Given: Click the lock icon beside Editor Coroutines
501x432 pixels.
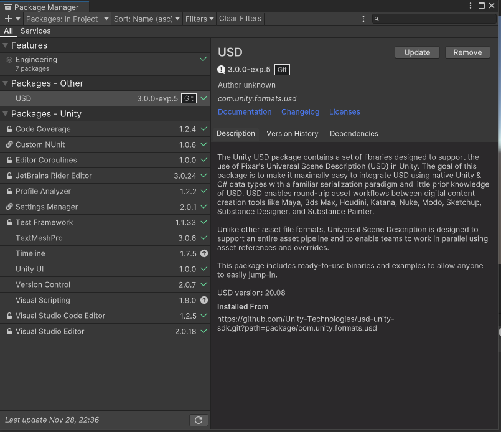Looking at the screenshot, I should [x=9, y=160].
